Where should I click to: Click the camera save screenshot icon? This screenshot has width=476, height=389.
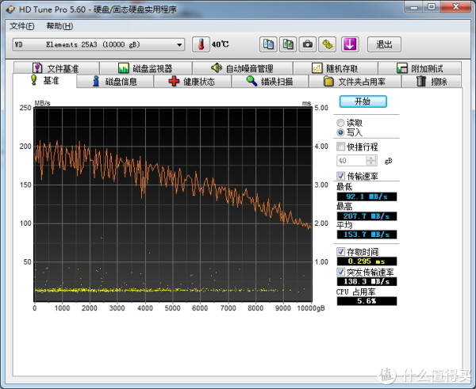[x=308, y=44]
